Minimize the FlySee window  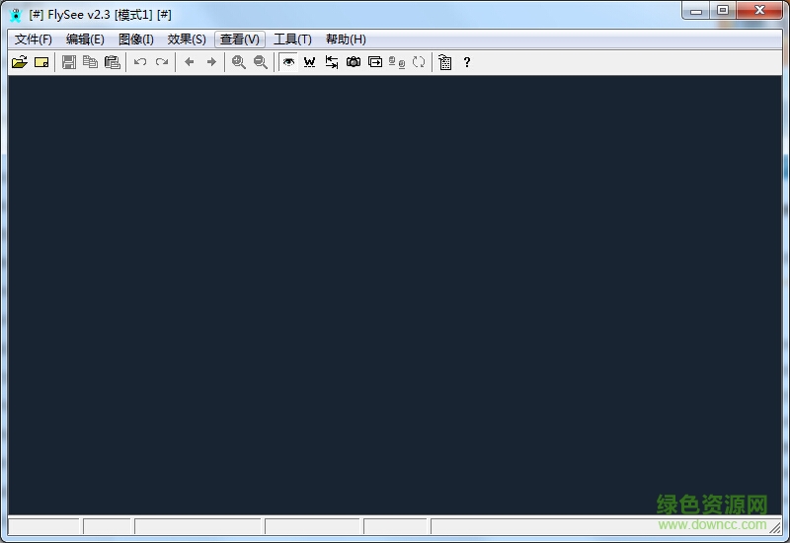pos(696,10)
